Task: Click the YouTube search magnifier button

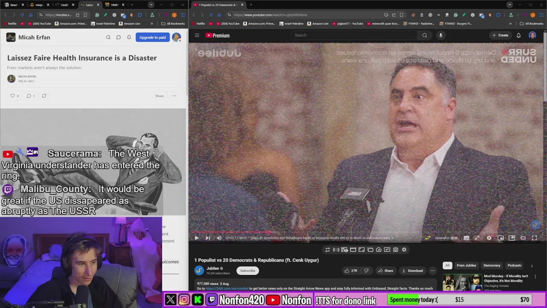Action: tap(425, 36)
